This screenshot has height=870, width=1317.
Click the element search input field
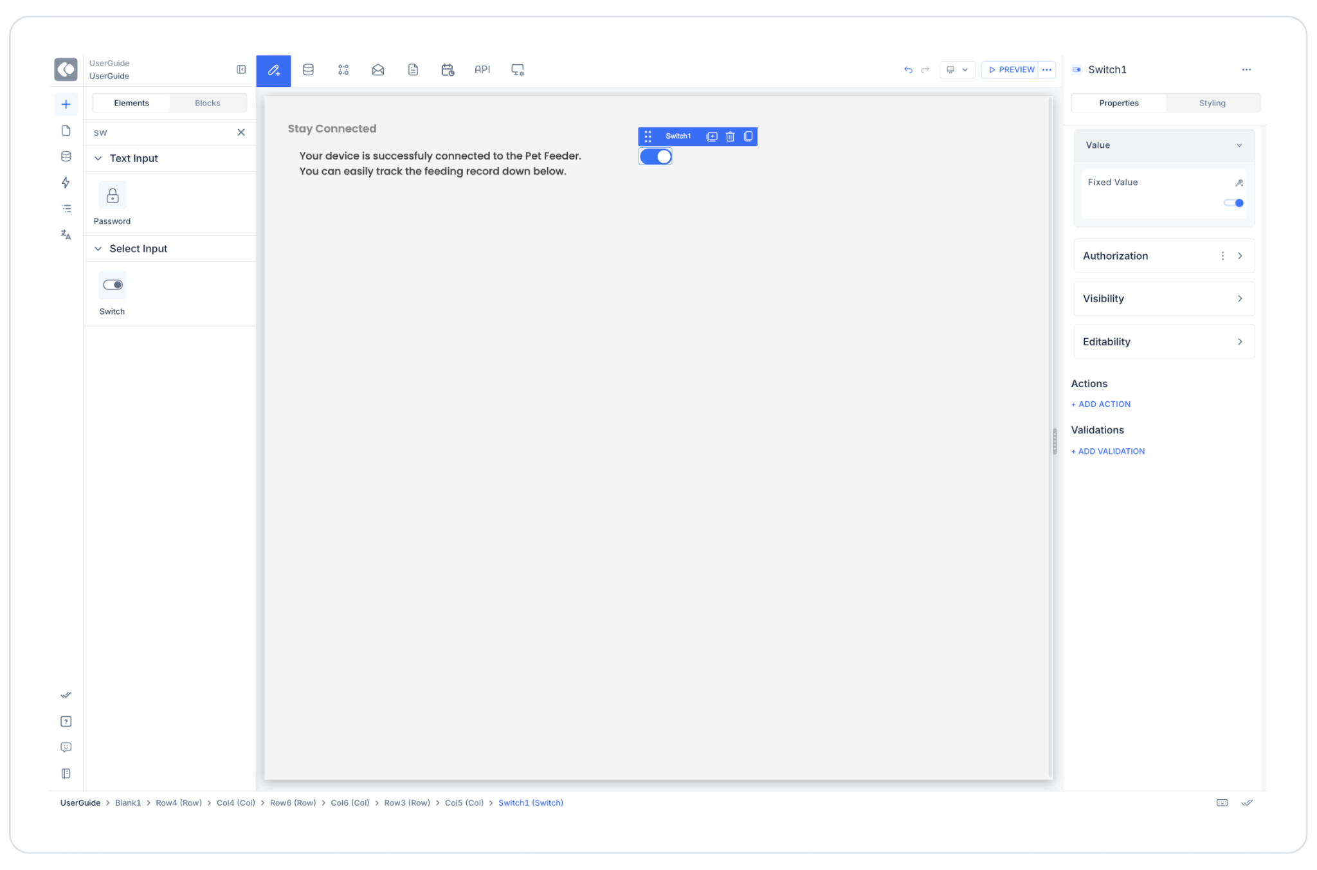point(162,132)
